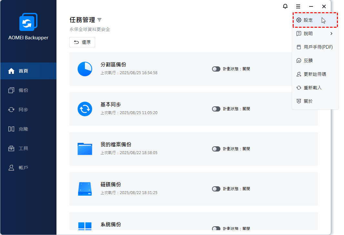Enable schedule toggle for 系統備份
The height and width of the screenshot is (235, 344).
coord(216,229)
